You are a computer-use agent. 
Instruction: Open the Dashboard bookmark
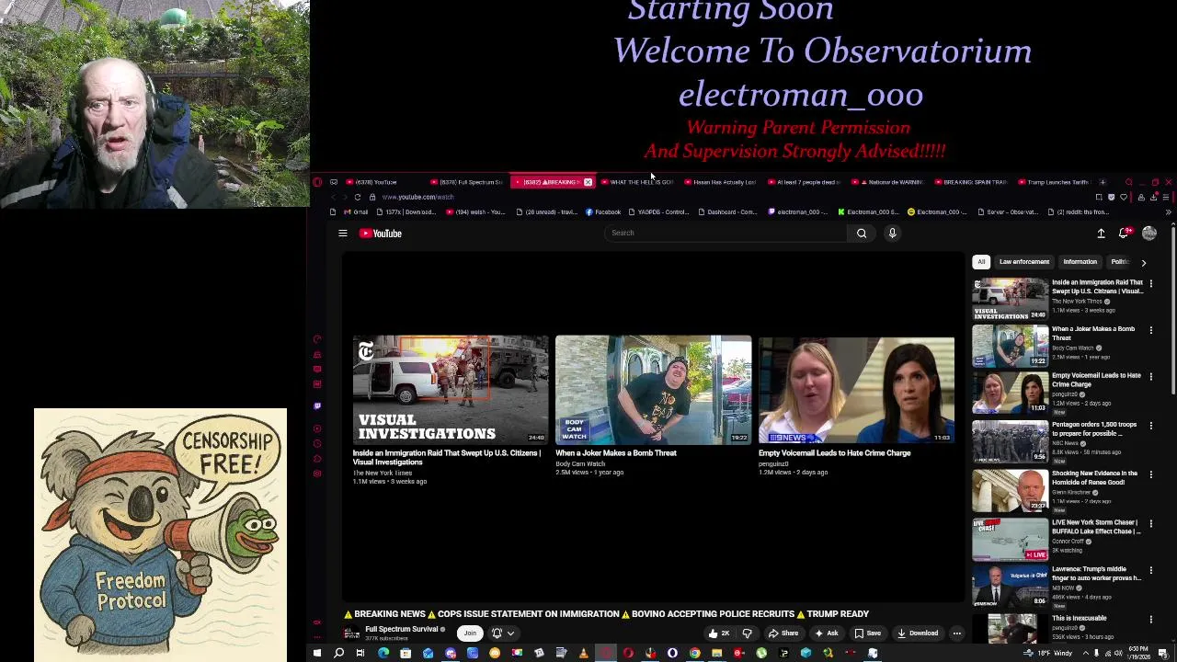click(x=727, y=212)
